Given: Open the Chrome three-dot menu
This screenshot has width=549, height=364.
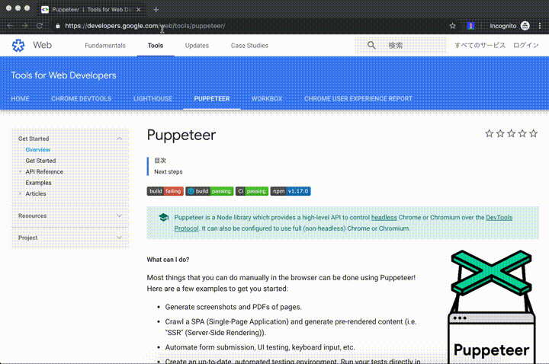Looking at the screenshot, I should [540, 26].
